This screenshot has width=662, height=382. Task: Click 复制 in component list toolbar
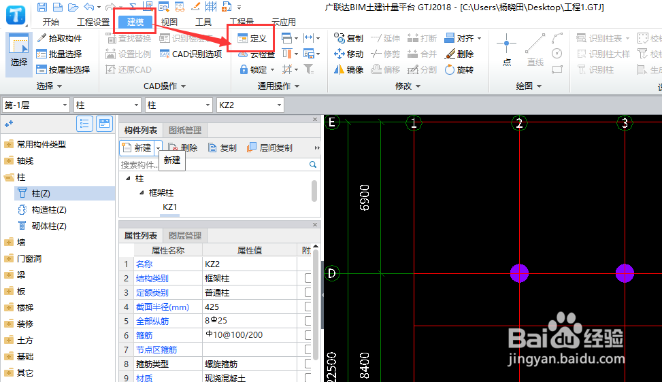(x=222, y=147)
